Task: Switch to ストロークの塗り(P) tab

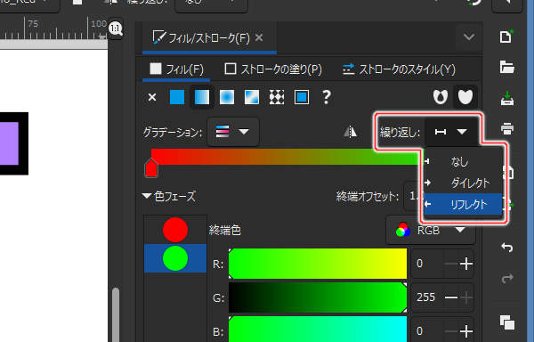Action: tap(273, 69)
